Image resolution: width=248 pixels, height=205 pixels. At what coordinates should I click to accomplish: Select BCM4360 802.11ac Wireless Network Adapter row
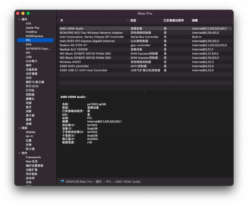(x=145, y=33)
